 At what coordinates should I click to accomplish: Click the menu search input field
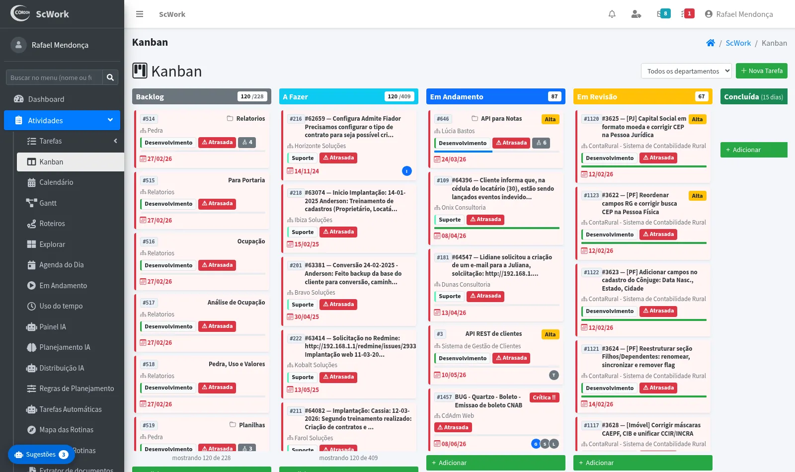click(54, 78)
